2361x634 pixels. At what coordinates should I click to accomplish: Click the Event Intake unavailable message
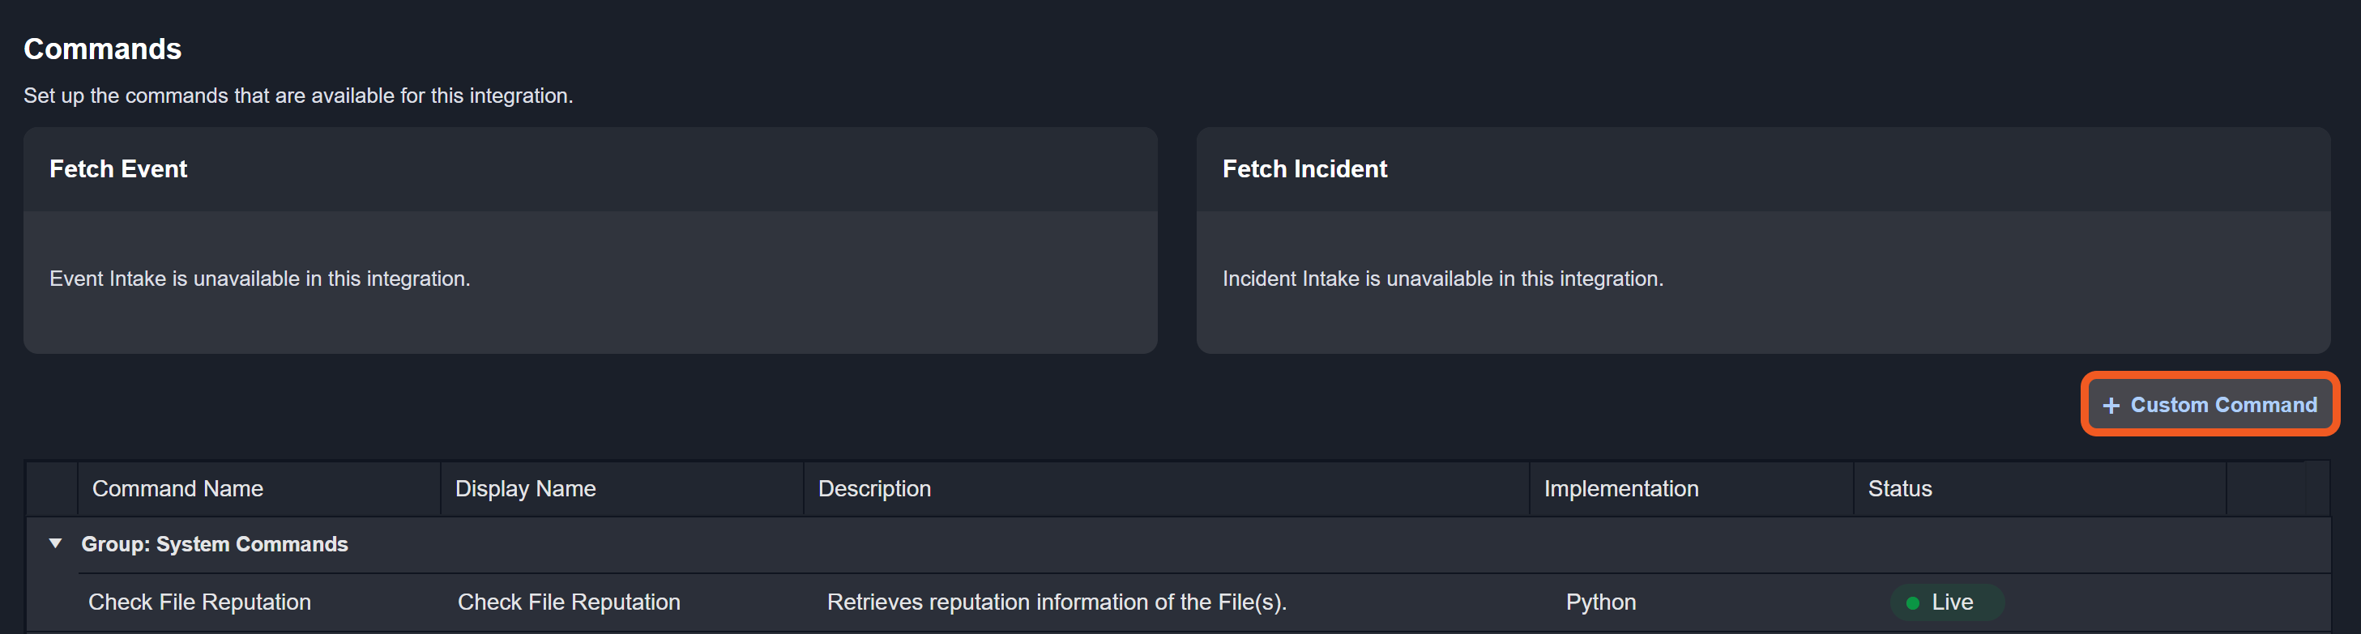click(x=259, y=279)
